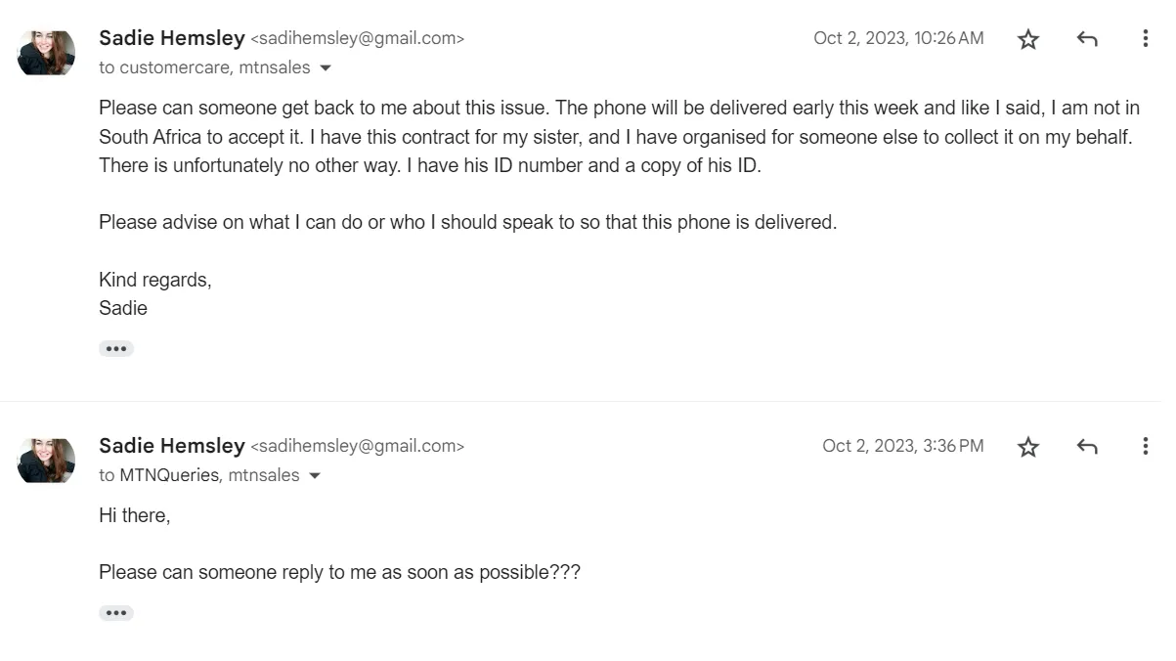This screenshot has height=661, width=1176.
Task: Click the Oct 2, 2023, 3:36 PM timestamp
Action: (902, 446)
